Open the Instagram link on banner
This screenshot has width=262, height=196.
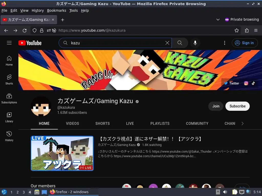[246, 83]
